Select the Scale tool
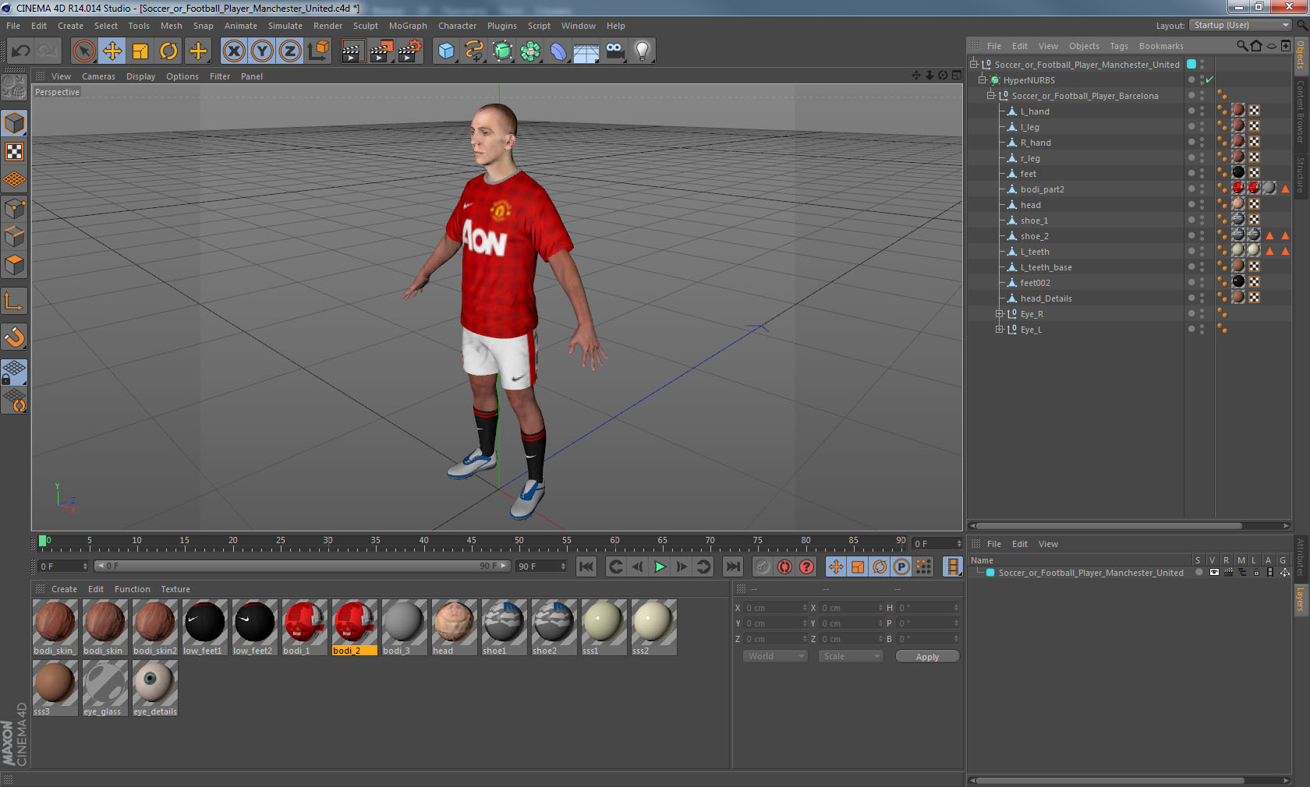 click(140, 51)
